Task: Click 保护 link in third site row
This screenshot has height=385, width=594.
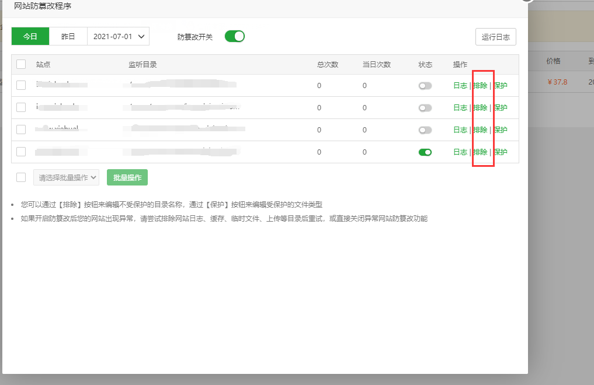Action: pos(501,130)
